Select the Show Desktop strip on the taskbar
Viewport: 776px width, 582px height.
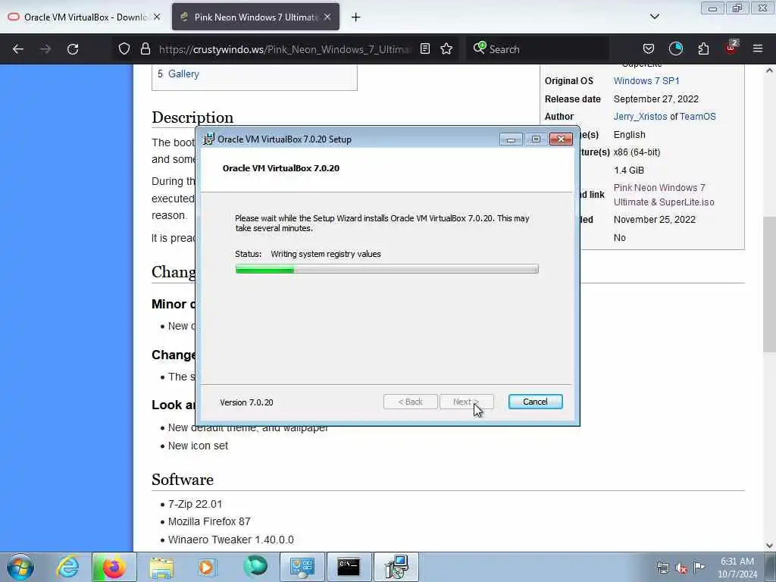tap(771, 567)
